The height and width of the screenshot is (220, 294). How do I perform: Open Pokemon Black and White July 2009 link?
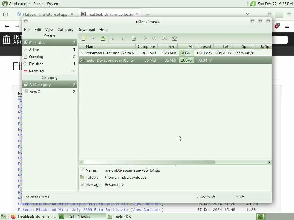(x=73, y=209)
